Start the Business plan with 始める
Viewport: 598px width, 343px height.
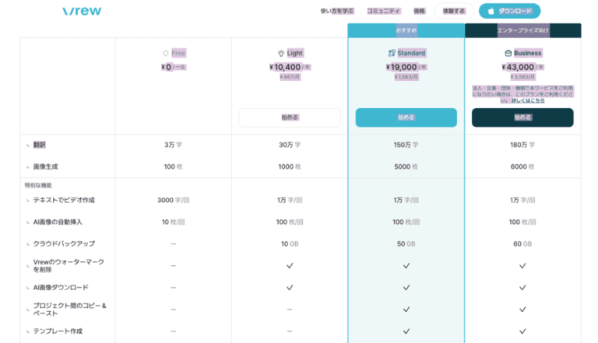522,117
